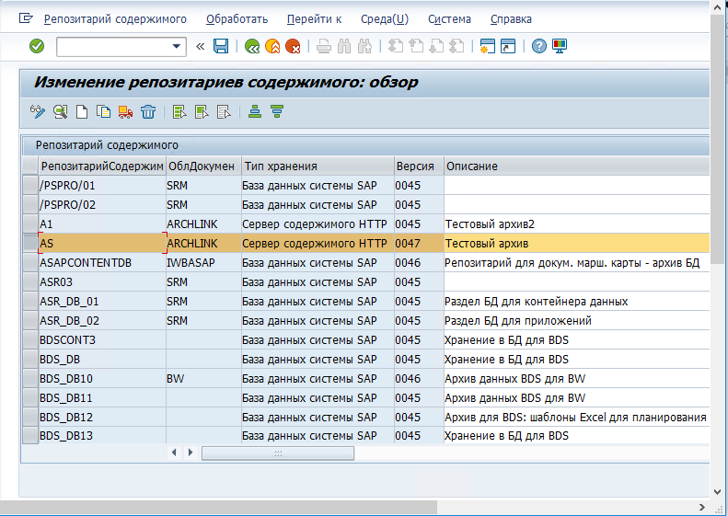The width and height of the screenshot is (728, 516).
Task: Click the Save diskette icon
Action: [x=221, y=46]
